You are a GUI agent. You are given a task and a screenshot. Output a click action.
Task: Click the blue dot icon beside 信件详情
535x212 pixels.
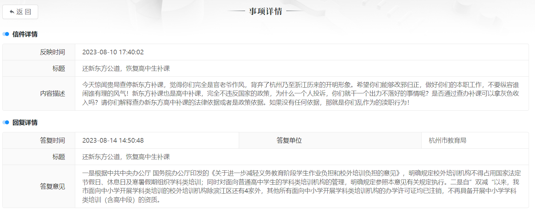pos(6,34)
